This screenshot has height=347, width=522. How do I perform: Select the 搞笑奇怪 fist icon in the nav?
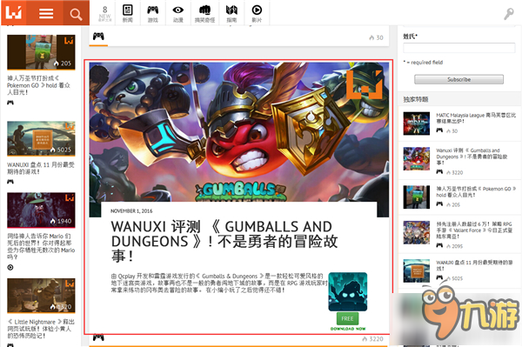point(204,14)
